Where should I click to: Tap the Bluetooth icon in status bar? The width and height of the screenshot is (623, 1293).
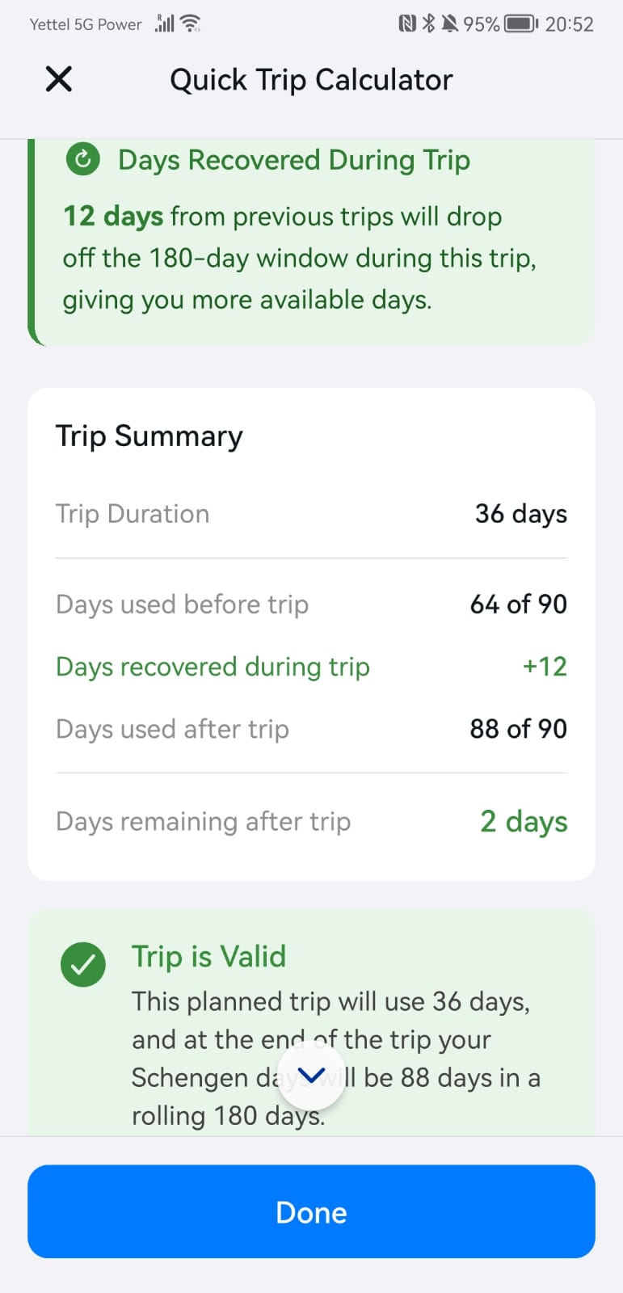click(x=428, y=23)
